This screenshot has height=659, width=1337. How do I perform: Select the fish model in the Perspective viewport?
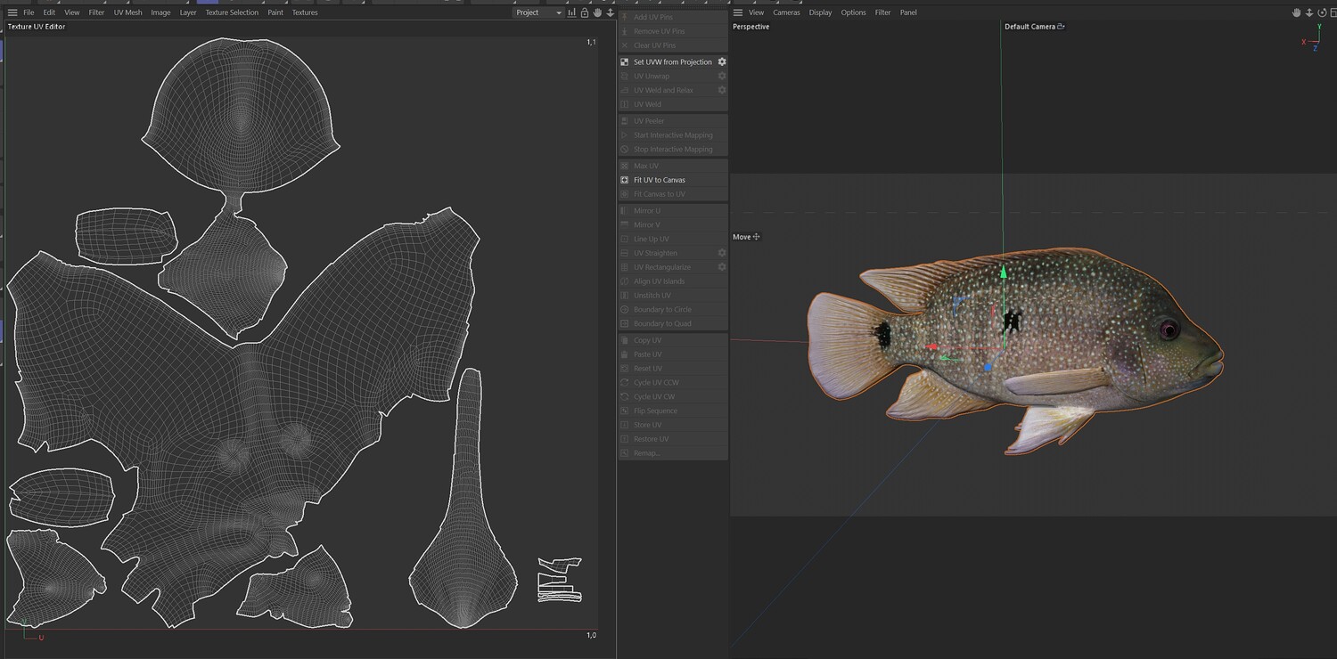pyautogui.click(x=1016, y=350)
